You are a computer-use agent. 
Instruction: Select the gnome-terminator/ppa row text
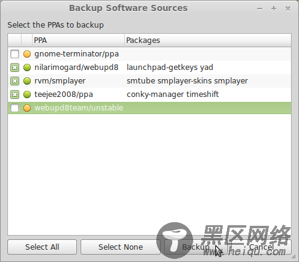tap(76, 54)
